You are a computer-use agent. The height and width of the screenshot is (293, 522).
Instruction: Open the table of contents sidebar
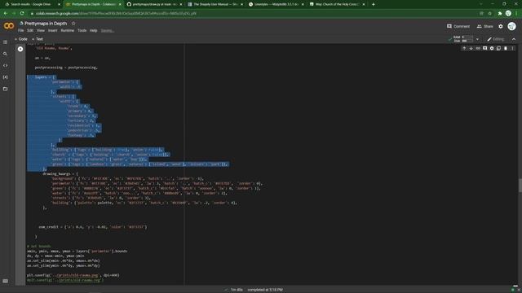coord(5,42)
